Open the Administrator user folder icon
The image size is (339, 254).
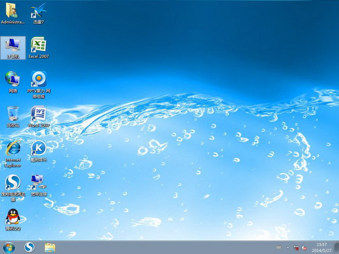[13, 11]
